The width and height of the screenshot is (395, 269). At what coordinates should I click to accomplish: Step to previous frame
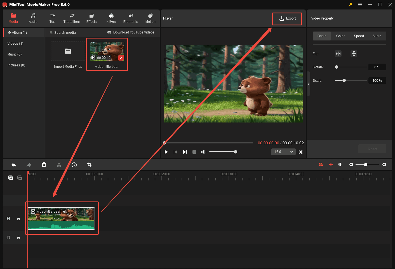pyautogui.click(x=176, y=152)
